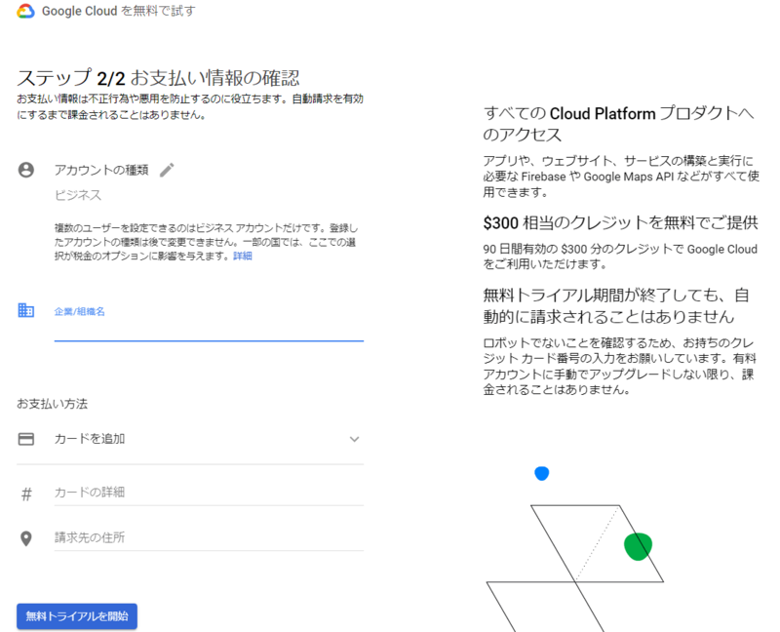
Task: Select the 請求先の住所 field
Action: coord(208,537)
